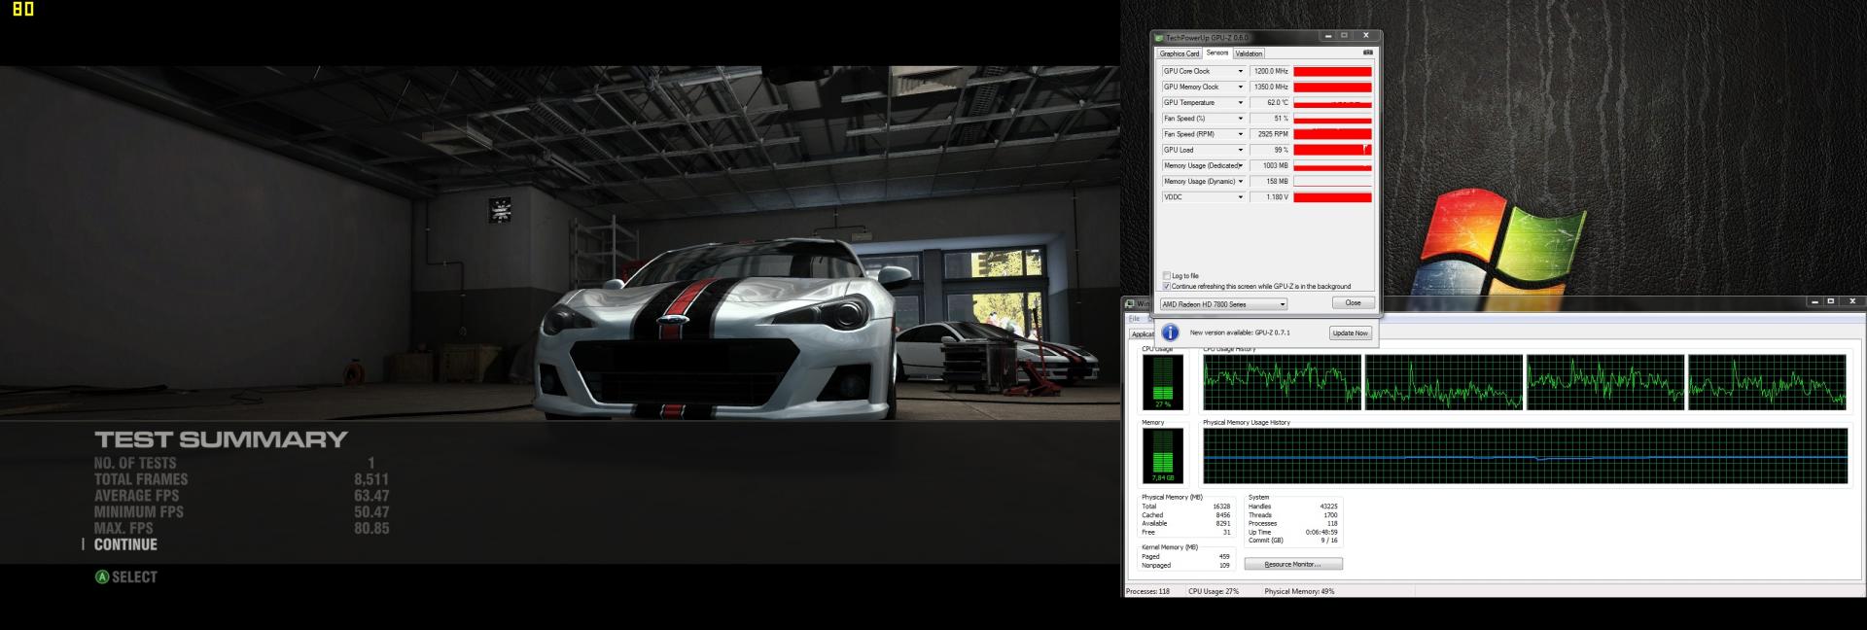The image size is (1867, 630).
Task: Expand the GPU Load sensor dropdown
Action: point(1240,150)
